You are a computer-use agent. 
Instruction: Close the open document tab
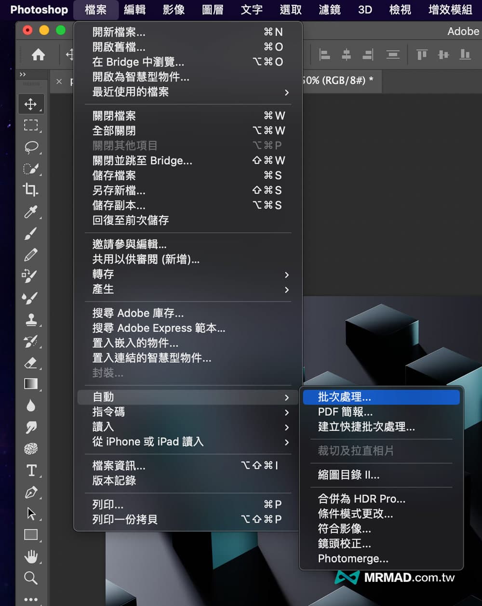click(x=59, y=81)
